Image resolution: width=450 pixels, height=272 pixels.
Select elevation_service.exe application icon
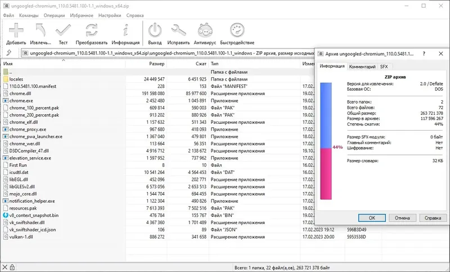coord(6,158)
